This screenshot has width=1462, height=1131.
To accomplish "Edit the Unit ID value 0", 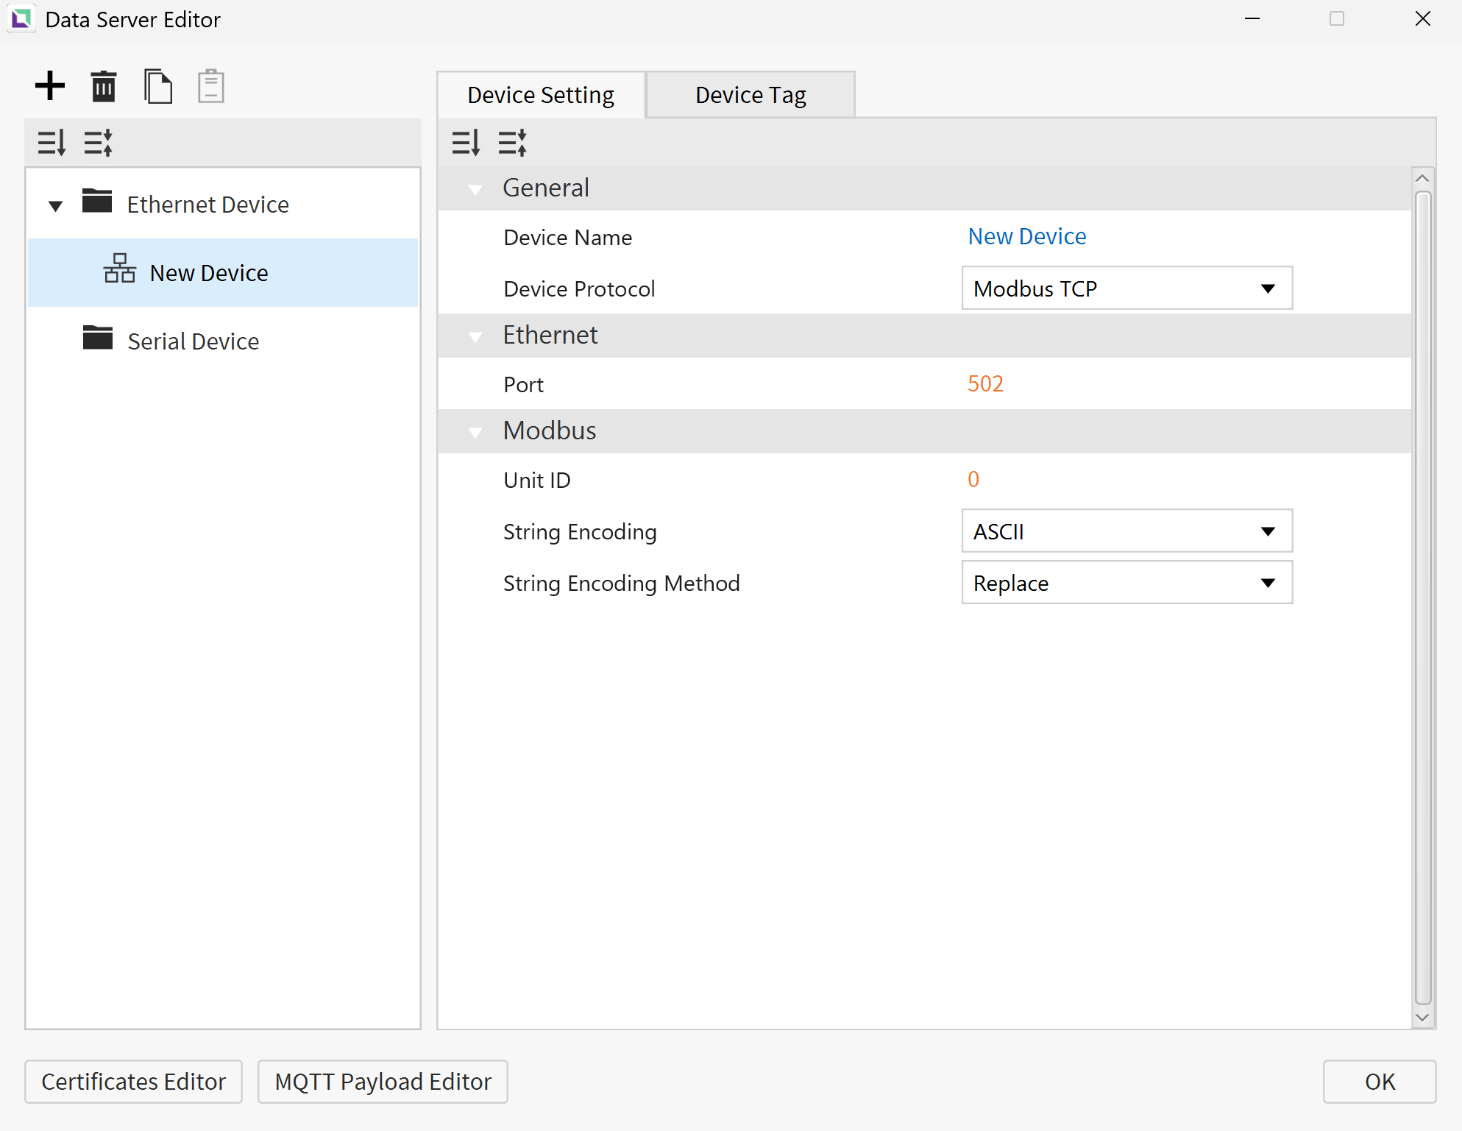I will point(973,479).
